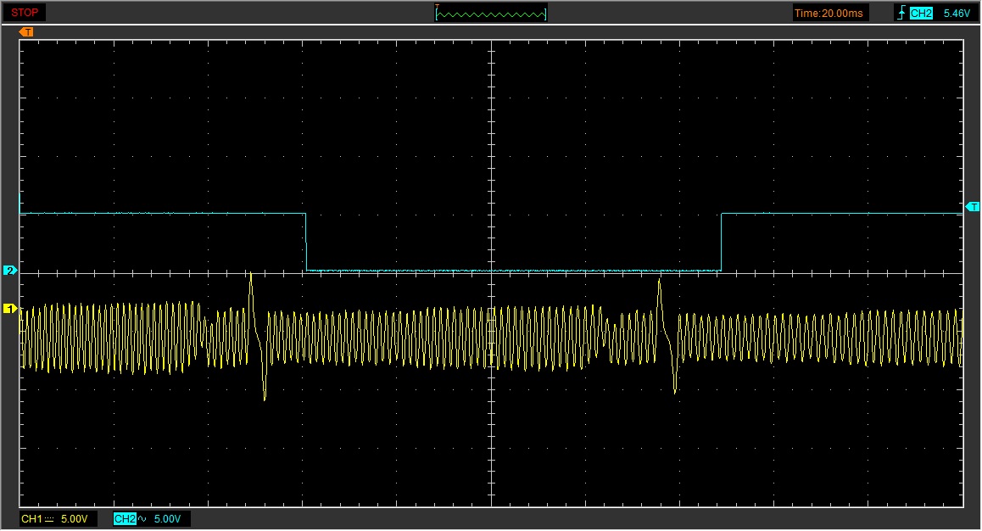
Task: Click the cyan trigger level T marker on right edge
Action: click(973, 207)
